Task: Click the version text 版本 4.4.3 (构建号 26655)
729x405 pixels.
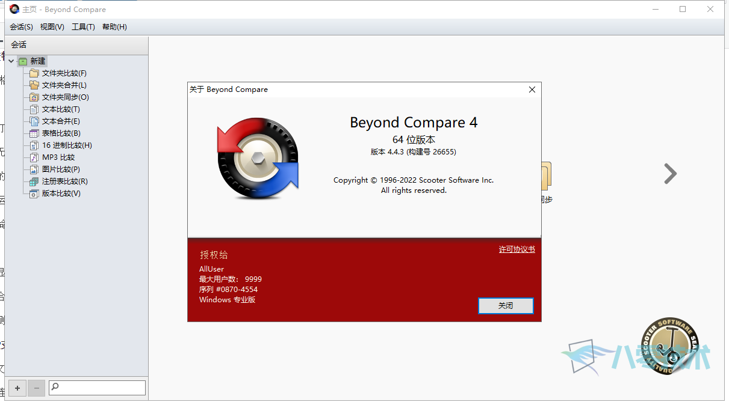Action: (x=414, y=152)
